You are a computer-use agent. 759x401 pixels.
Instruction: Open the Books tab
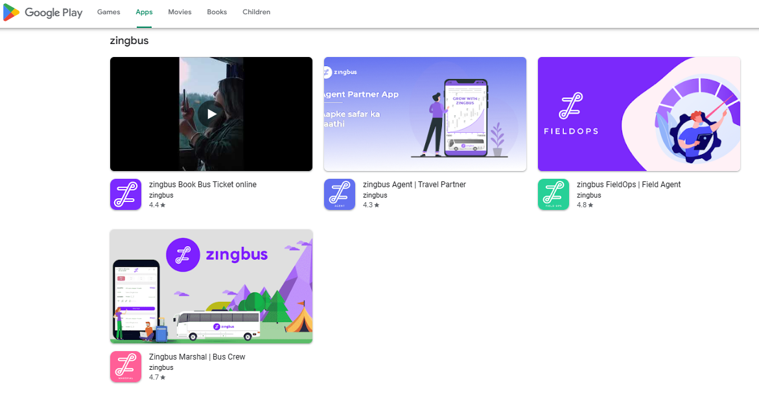pyautogui.click(x=216, y=12)
